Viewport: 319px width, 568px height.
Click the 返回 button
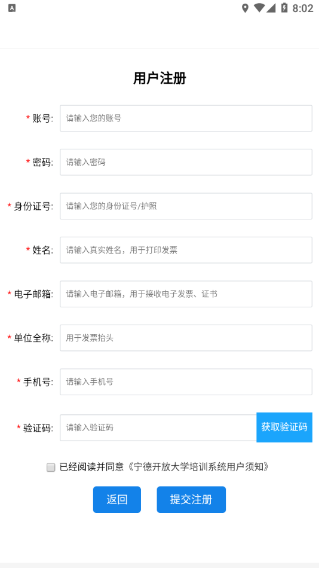point(117,499)
